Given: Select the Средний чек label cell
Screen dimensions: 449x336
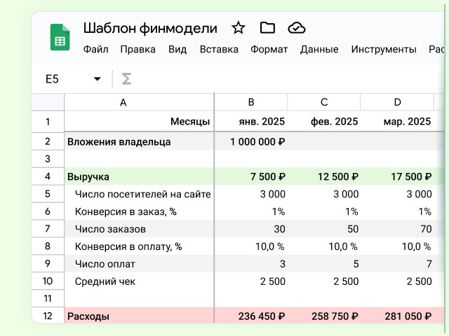Looking at the screenshot, I should (x=139, y=281).
